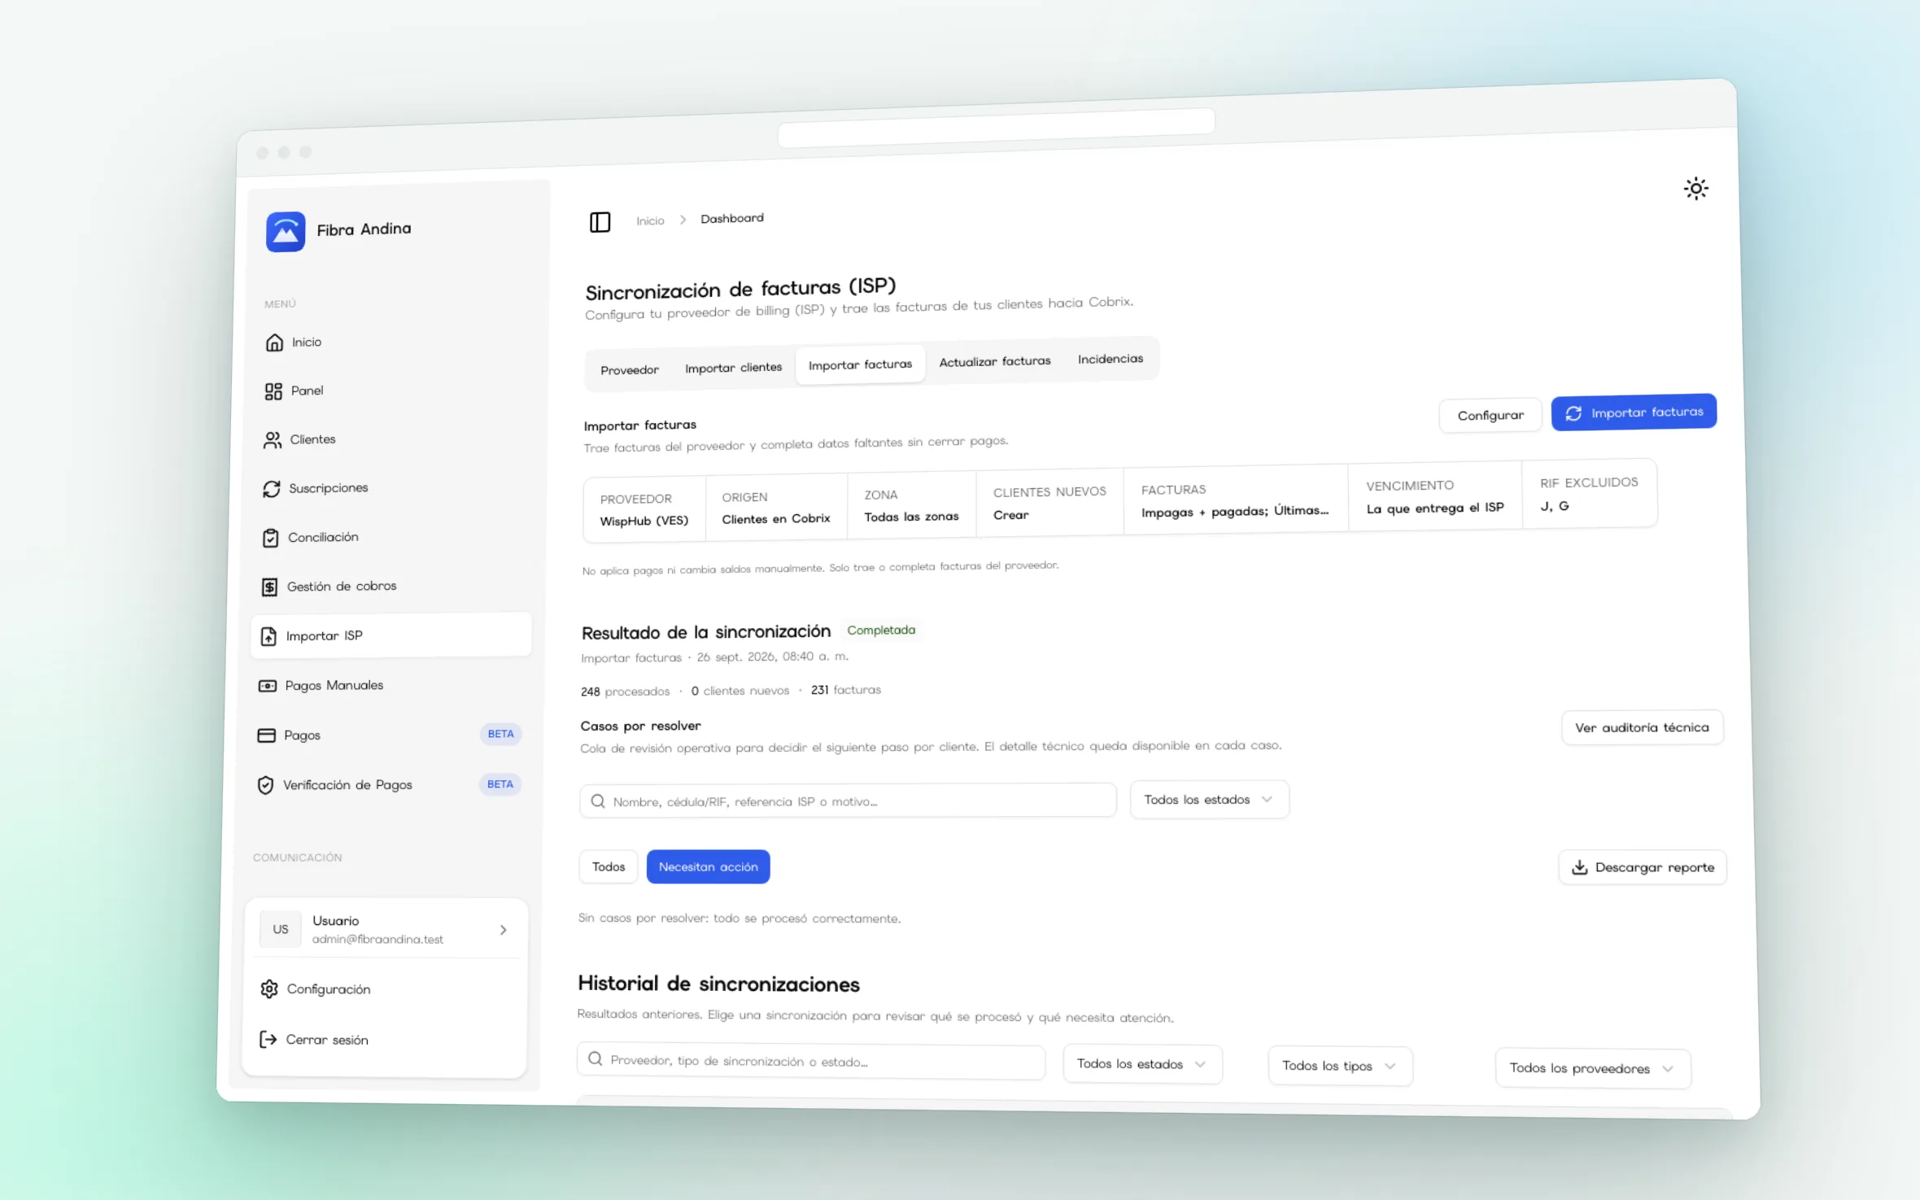The image size is (1920, 1200).
Task: Open Configuración in the user card
Action: click(x=329, y=989)
